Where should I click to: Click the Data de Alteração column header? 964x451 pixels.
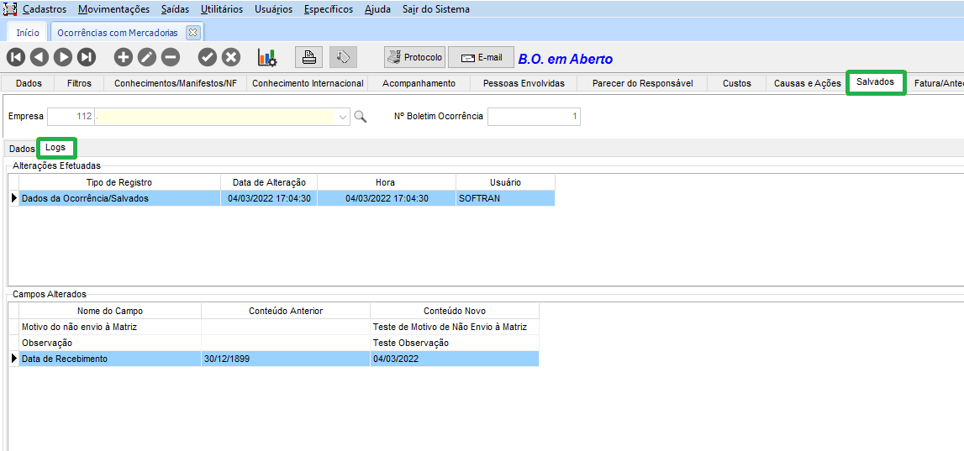coord(269,182)
